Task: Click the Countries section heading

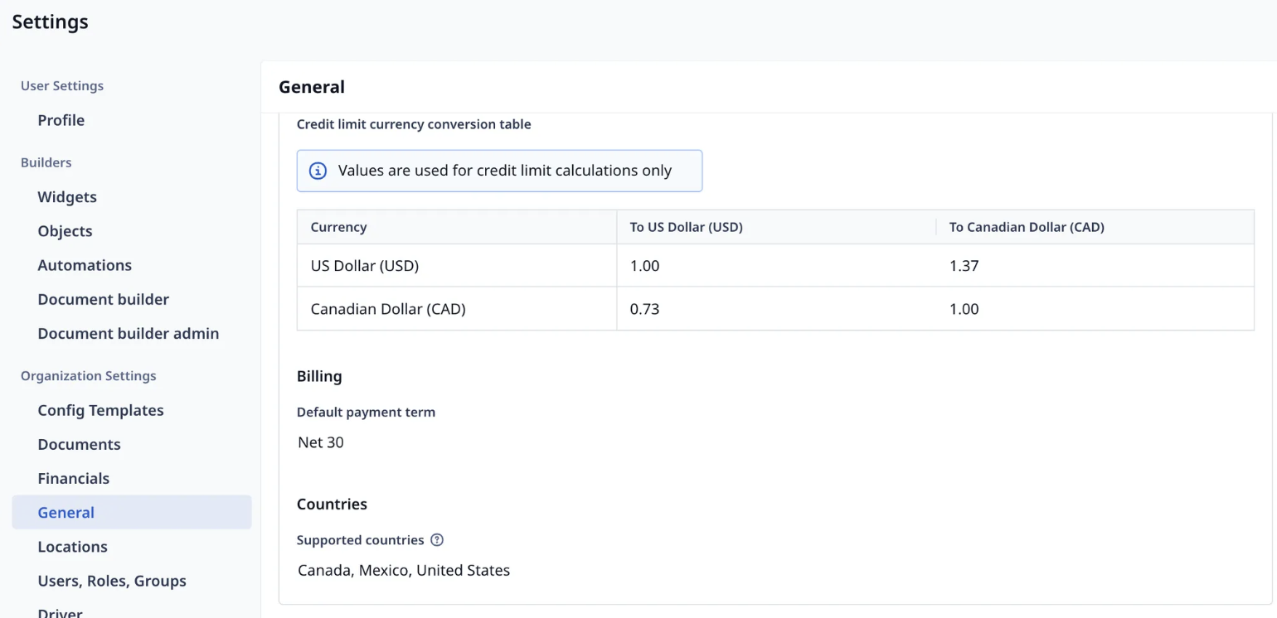Action: pos(332,504)
